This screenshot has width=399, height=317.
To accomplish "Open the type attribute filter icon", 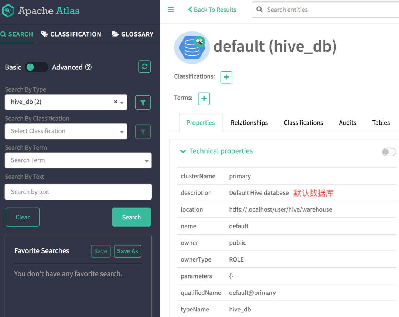I will tap(143, 103).
